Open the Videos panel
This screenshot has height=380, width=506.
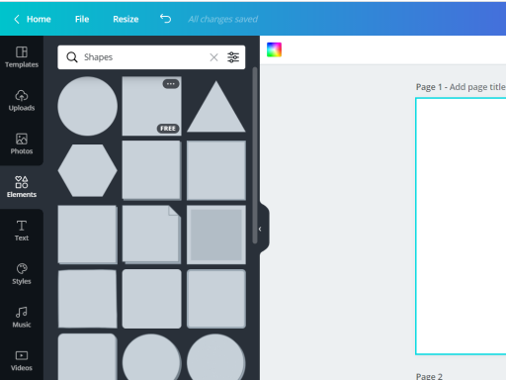point(22,360)
